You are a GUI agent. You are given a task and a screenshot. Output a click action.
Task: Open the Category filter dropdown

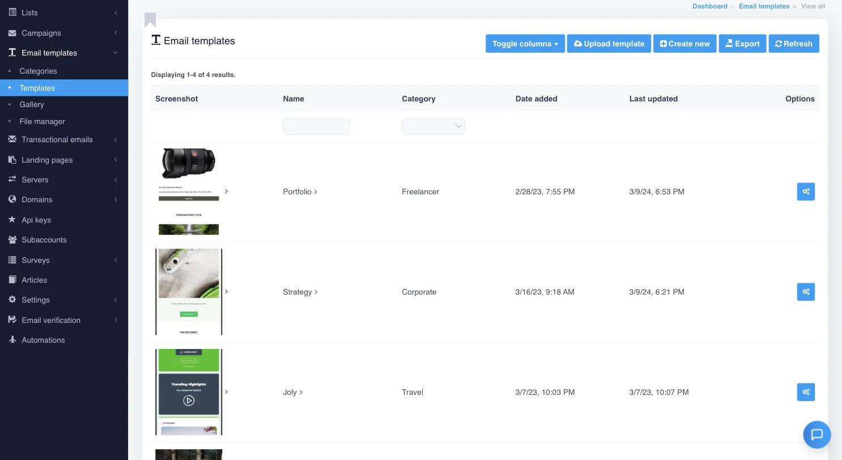coord(433,126)
